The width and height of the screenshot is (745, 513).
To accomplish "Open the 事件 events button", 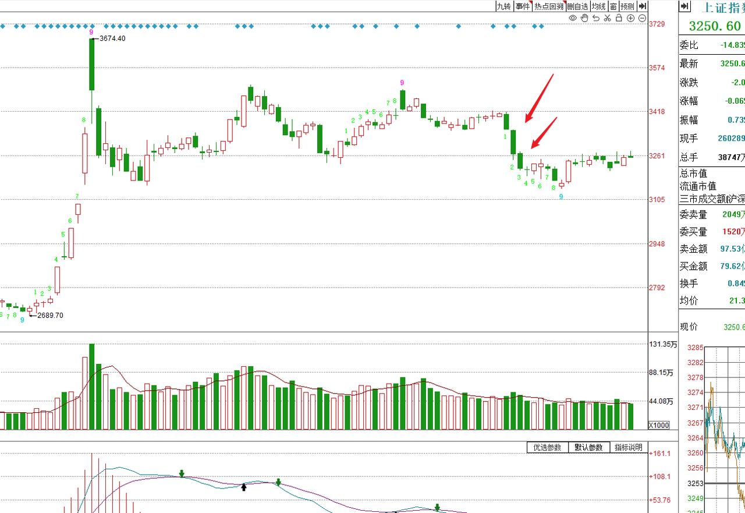I will 523,6.
